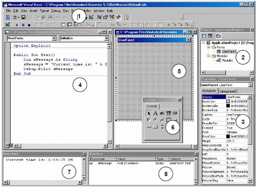Open the Debug menu
The width and height of the screenshot is (257, 188).
56,11
